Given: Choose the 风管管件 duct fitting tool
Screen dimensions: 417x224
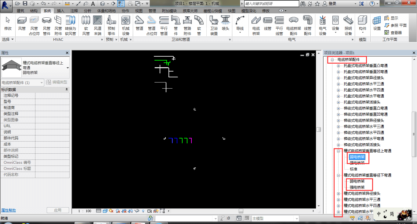Looking at the screenshot, I should point(46,25).
